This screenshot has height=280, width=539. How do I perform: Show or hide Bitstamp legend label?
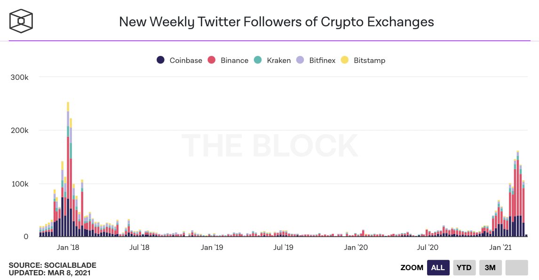click(369, 60)
